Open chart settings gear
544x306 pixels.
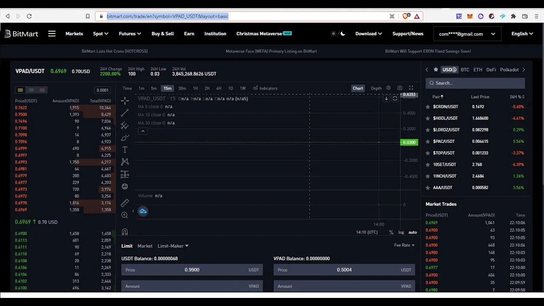pos(388,88)
